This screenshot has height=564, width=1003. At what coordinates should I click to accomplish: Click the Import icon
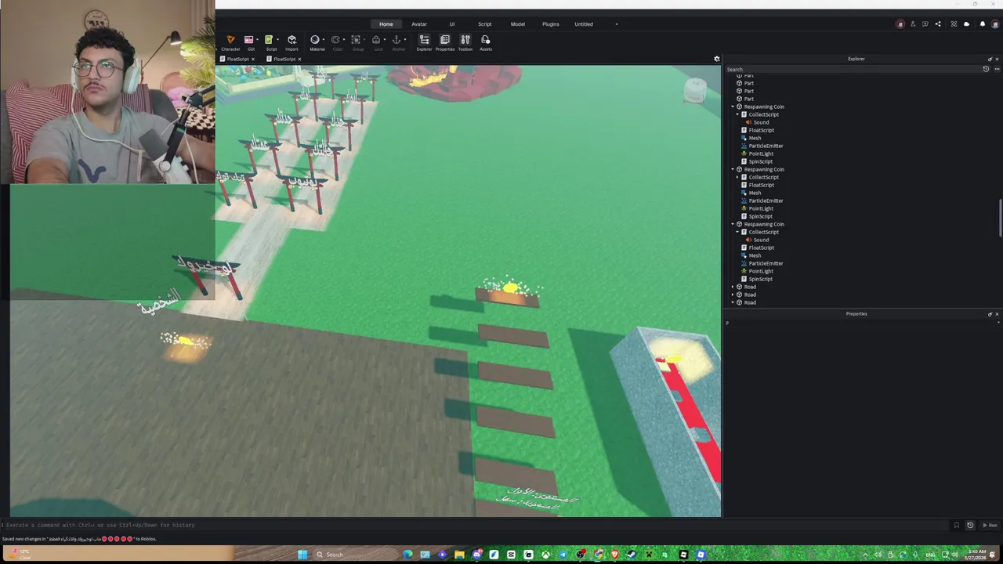[x=291, y=40]
